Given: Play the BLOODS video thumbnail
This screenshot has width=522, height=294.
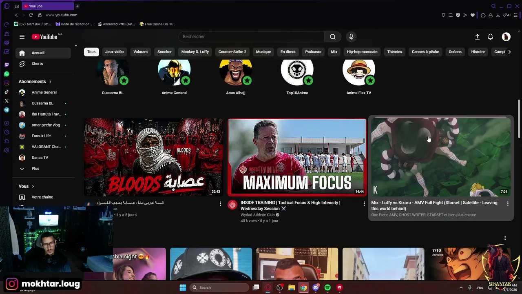Looking at the screenshot, I should click(x=153, y=157).
